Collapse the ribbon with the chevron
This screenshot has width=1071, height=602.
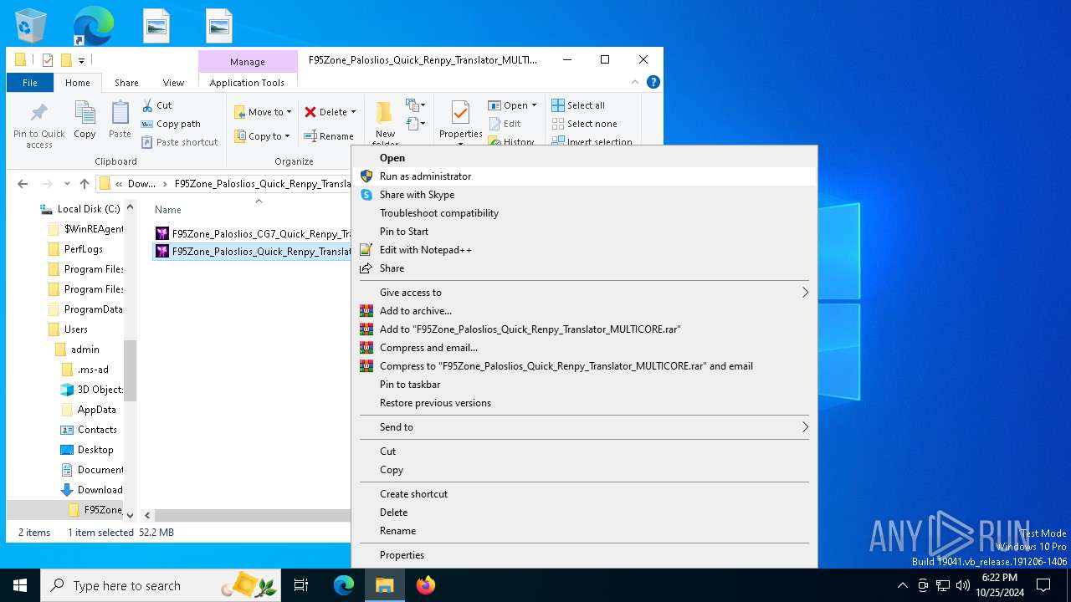point(635,82)
